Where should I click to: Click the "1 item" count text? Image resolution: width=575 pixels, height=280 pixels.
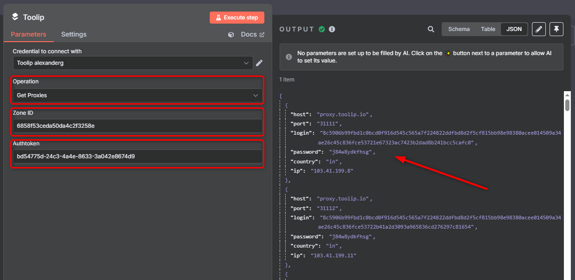287,80
